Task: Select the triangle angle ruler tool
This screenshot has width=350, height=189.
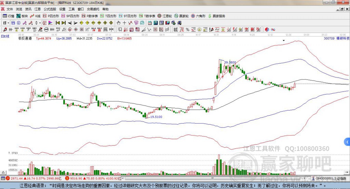Action: 64,30
